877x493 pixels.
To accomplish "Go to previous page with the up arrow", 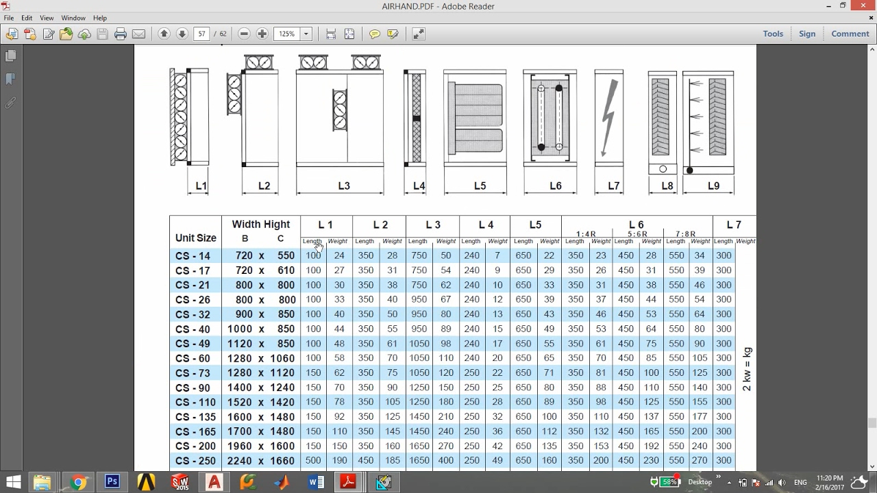I will (x=164, y=34).
